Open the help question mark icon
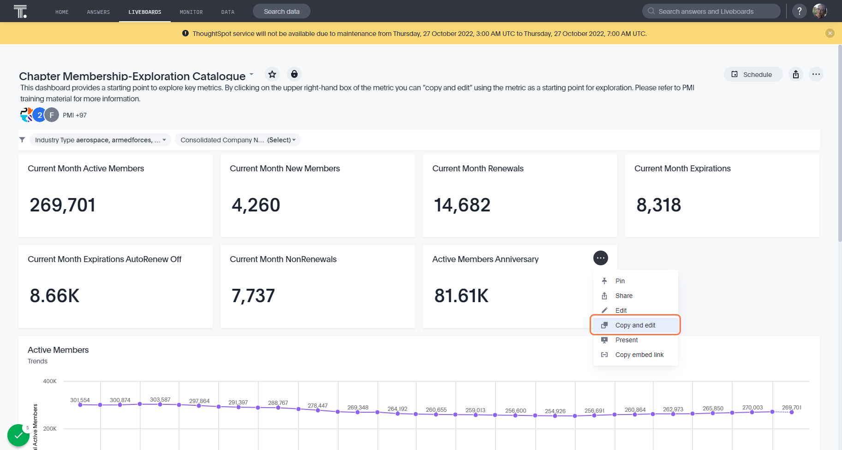Viewport: 842px width, 450px height. tap(800, 11)
